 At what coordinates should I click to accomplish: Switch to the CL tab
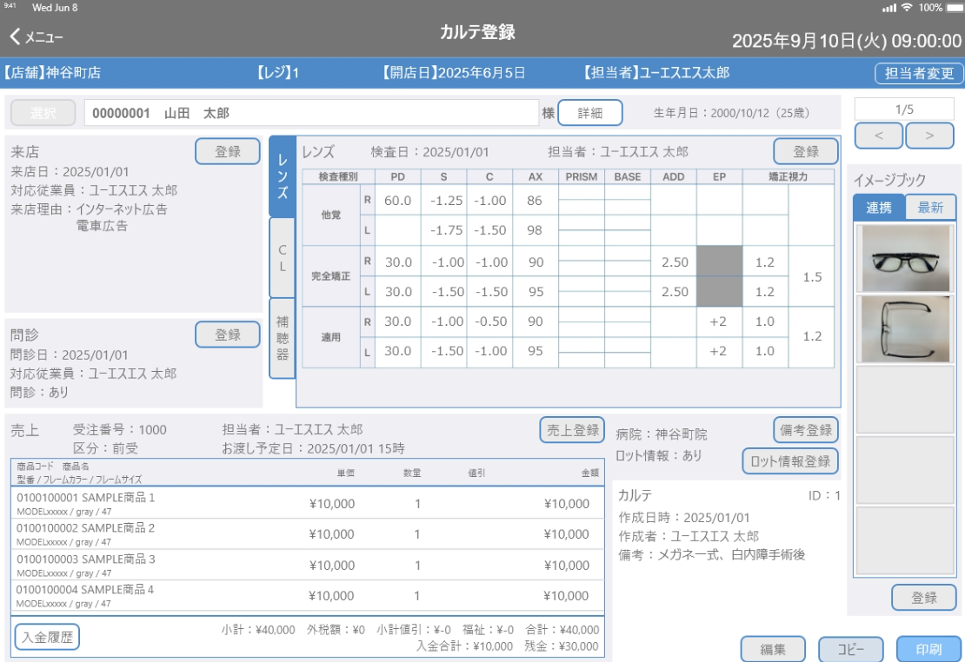tap(282, 257)
